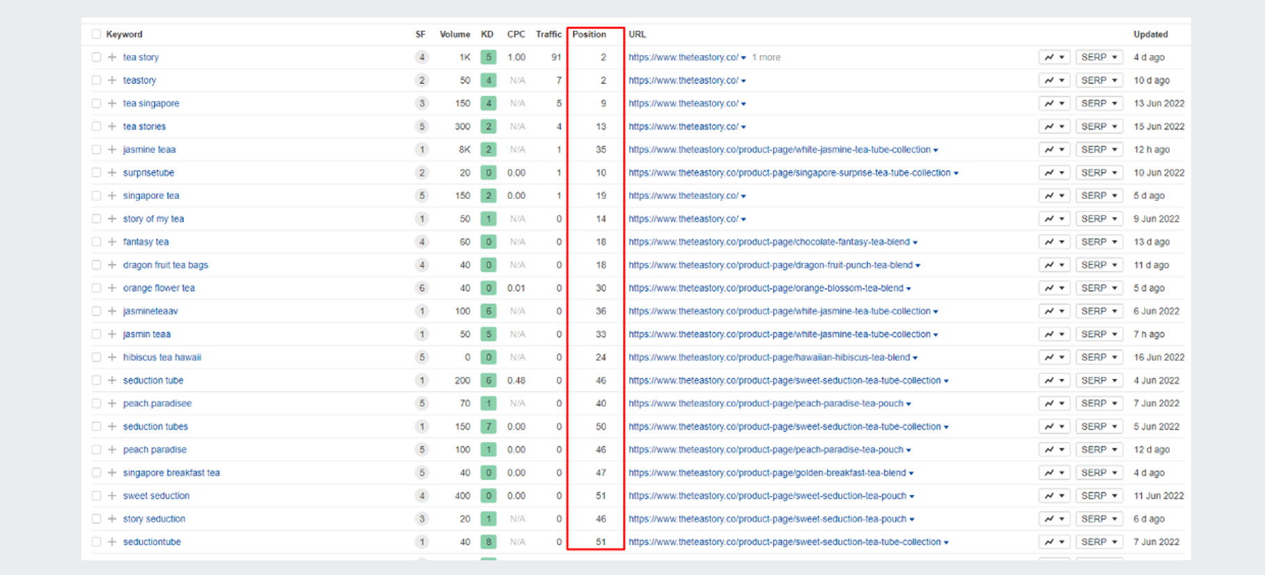Add 'dragon fruit tea bags' with plus icon
This screenshot has height=575, width=1265.
click(x=112, y=265)
